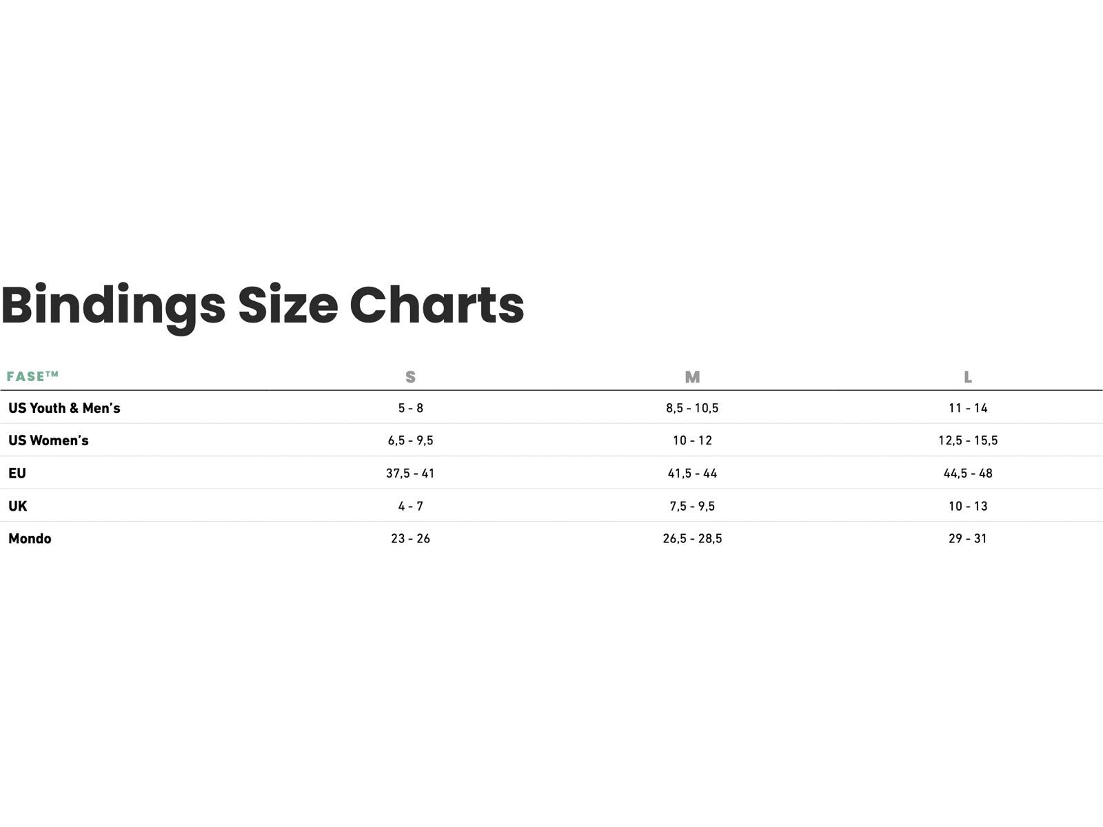The height and width of the screenshot is (827, 1103).
Task: Click the 5 - 8 men's small cell
Action: coord(411,408)
